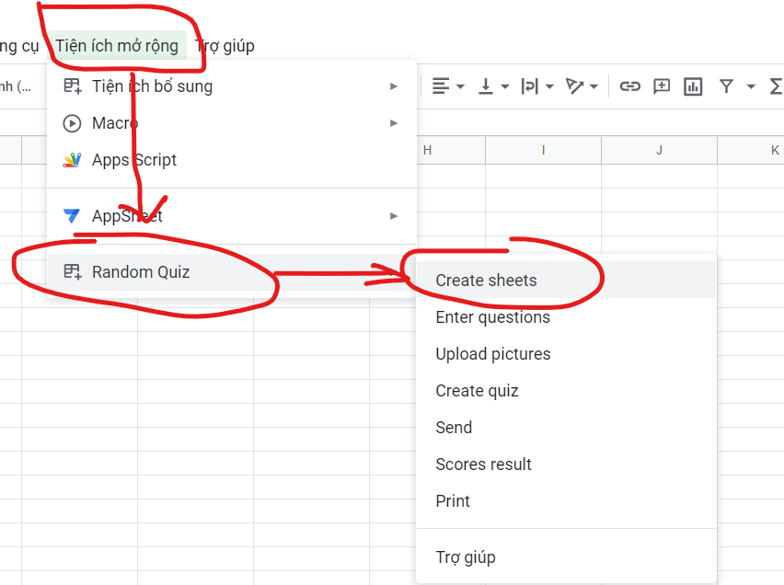
Task: Click the text wrapping toolbar icon
Action: point(529,86)
